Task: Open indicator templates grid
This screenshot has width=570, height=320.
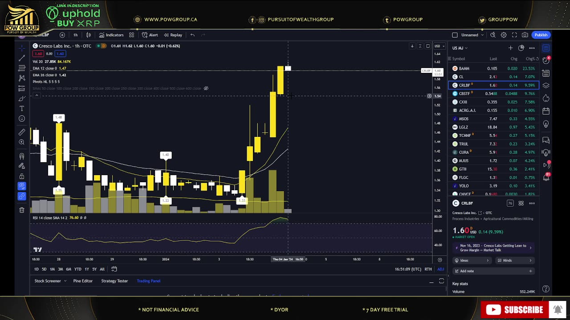Action: coord(131,35)
